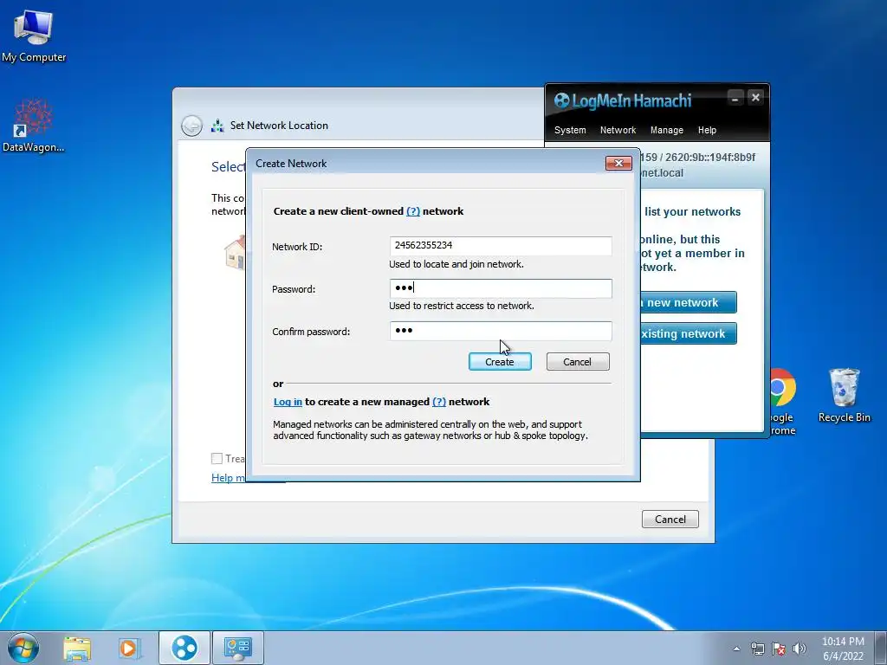Minimize the Hamachi window
This screenshot has width=887, height=665.
coord(735,98)
